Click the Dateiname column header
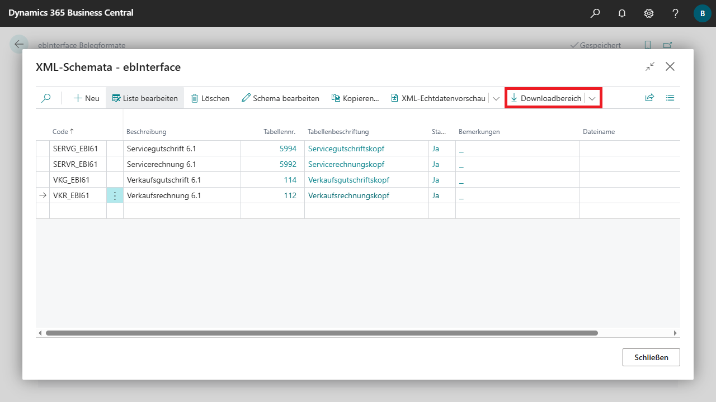The width and height of the screenshot is (716, 402). pos(599,132)
